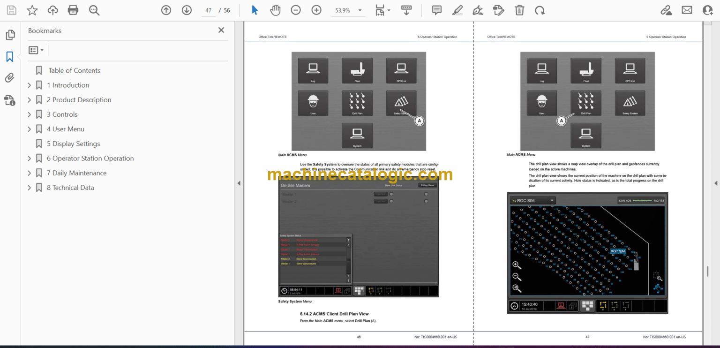Open the Highlight text tool
The image size is (720, 348).
457,10
